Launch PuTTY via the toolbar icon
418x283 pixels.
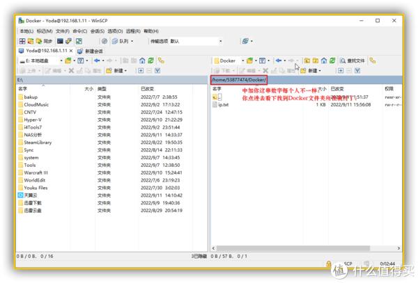[x=68, y=41]
